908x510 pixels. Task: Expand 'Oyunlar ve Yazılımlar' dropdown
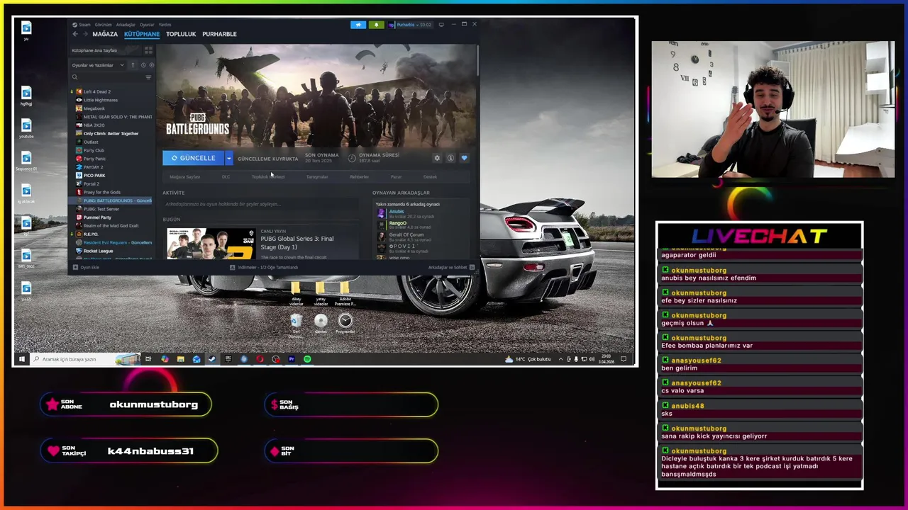coord(97,65)
